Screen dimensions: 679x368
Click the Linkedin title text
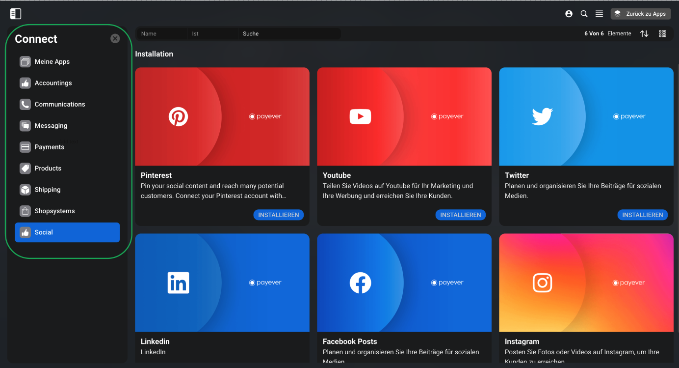click(155, 341)
